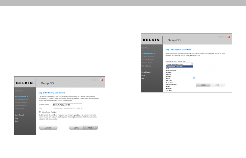Screen dimensions: 246x158
Task: Open Network Status in the Step 4 sidebar
Action: (147, 63)
